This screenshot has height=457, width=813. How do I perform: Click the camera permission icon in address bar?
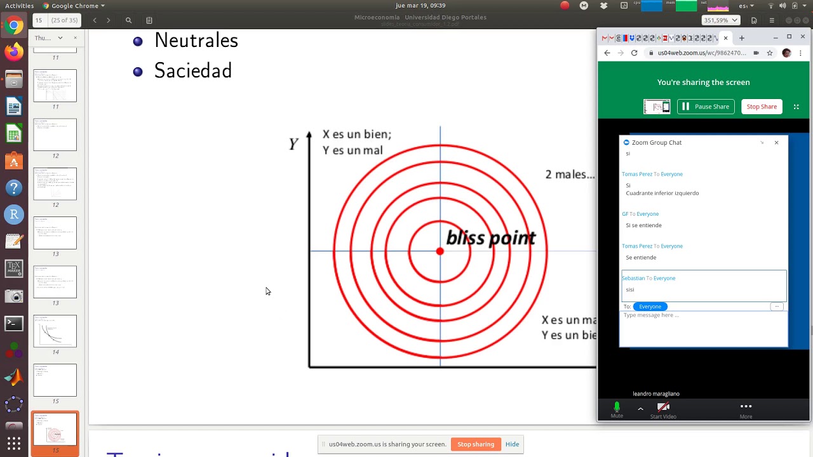(756, 53)
